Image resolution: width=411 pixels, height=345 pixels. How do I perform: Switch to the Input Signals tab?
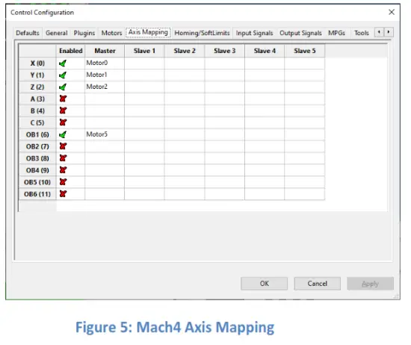tap(254, 33)
